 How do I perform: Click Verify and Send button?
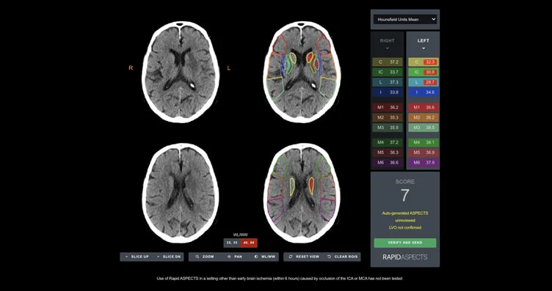[405, 243]
